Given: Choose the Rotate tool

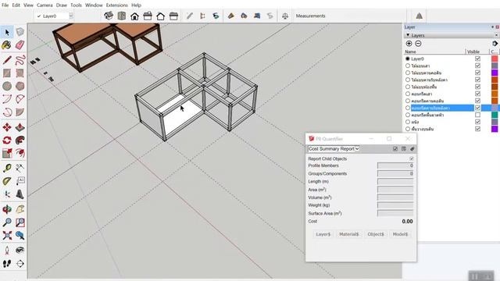Looking at the screenshot, I should [x=7, y=140].
